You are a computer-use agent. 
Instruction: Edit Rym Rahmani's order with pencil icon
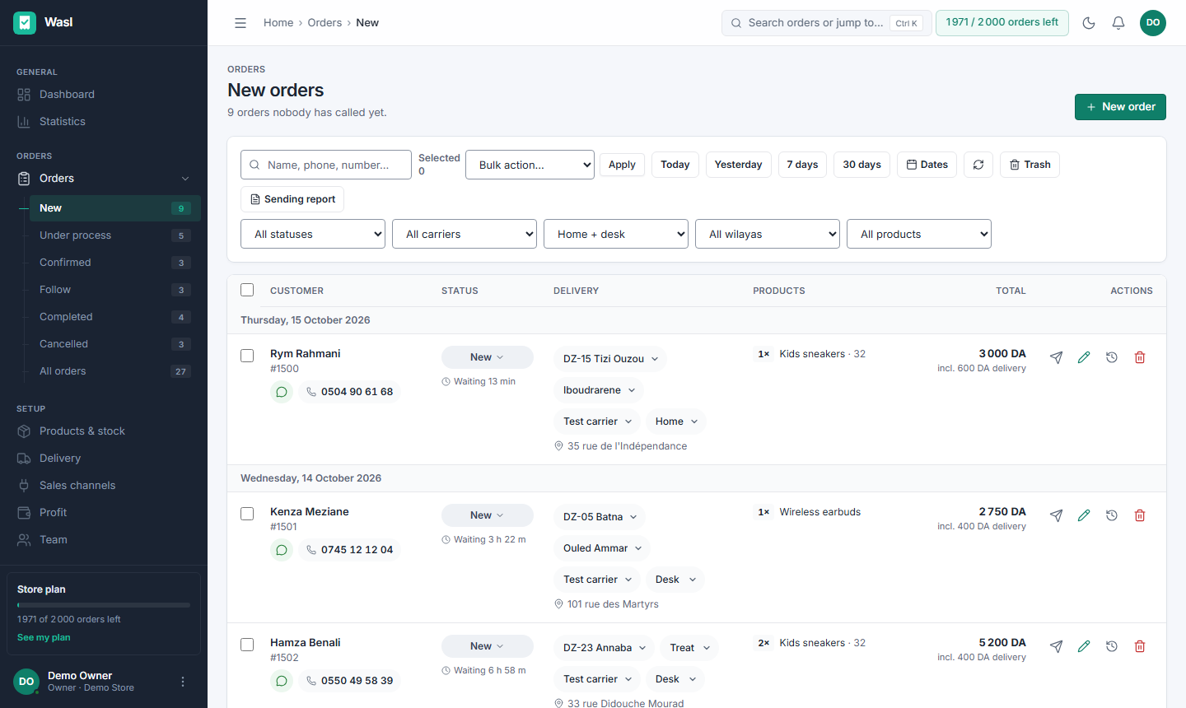[1084, 357]
